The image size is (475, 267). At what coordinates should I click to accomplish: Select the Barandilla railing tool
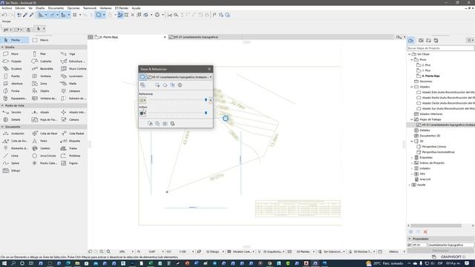click(x=46, y=69)
